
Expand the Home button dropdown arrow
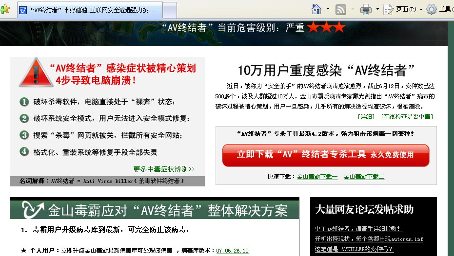click(328, 9)
